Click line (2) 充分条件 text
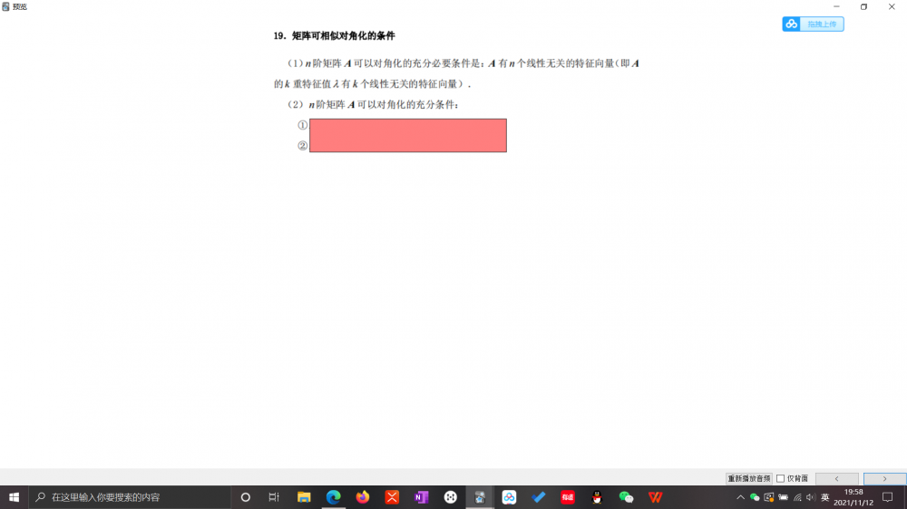907x509 pixels. pyautogui.click(x=373, y=104)
